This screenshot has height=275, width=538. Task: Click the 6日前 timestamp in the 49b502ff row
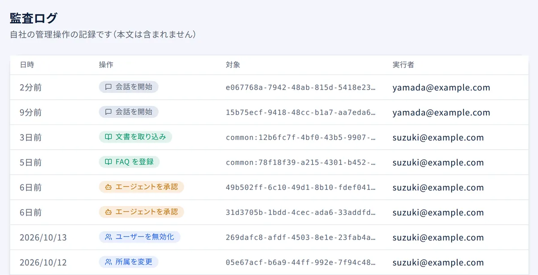31,188
